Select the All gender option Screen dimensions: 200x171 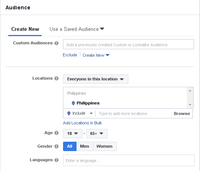pos(70,146)
